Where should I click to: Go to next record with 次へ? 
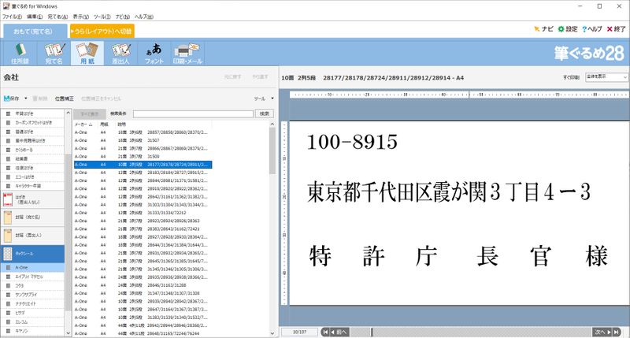coord(601,332)
